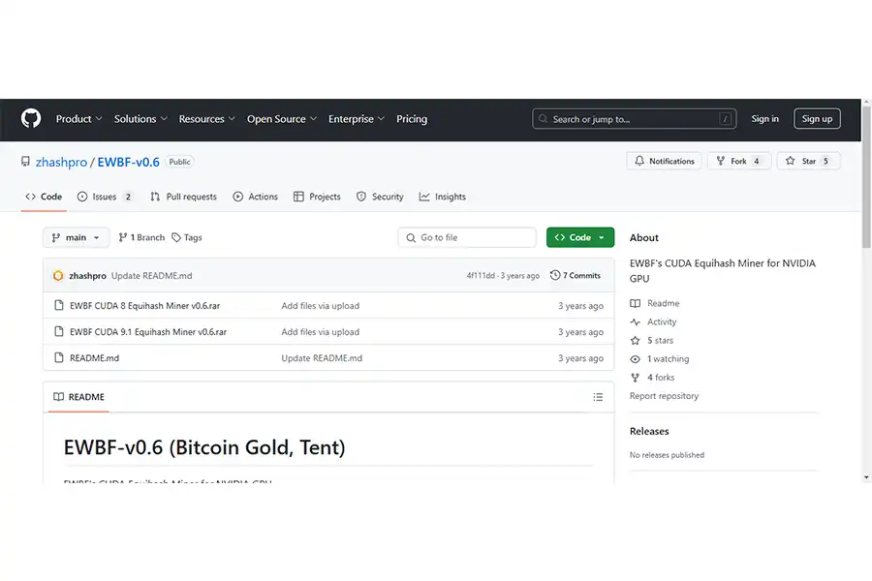Expand the Resources menu
The width and height of the screenshot is (872, 581).
[x=207, y=119]
